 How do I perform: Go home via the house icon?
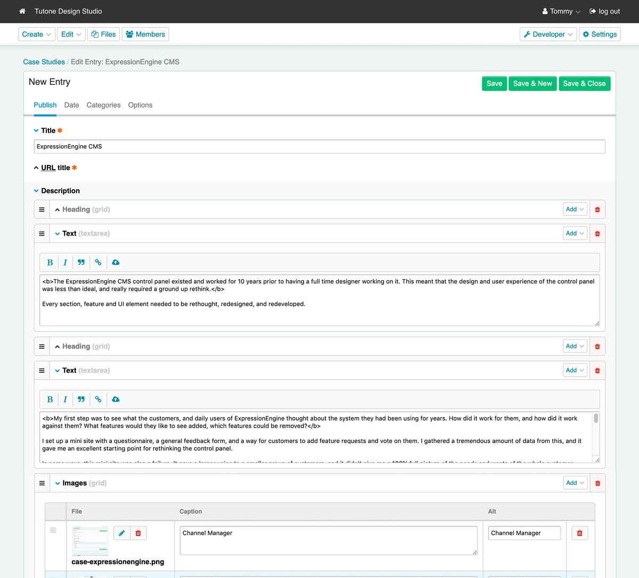[22, 11]
